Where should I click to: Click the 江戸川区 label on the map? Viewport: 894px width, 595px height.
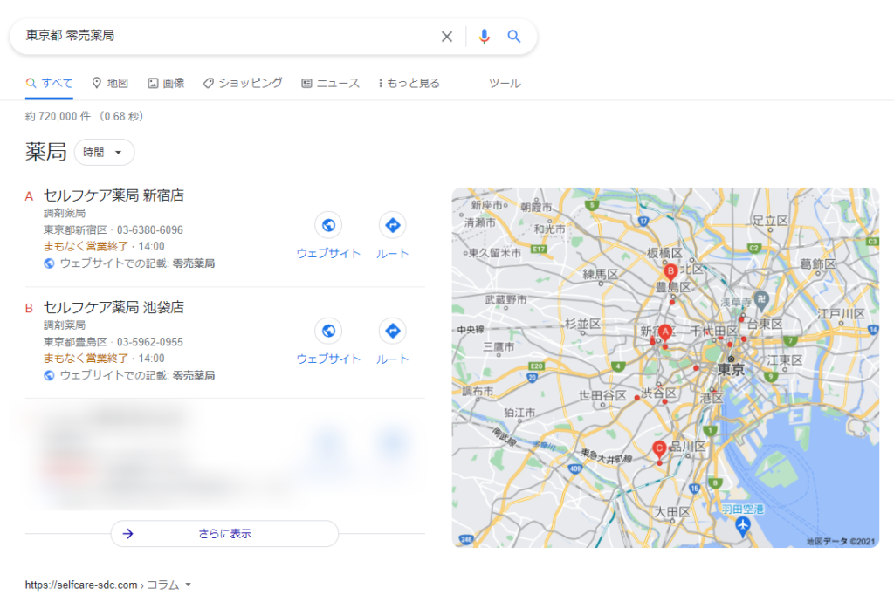click(x=841, y=313)
